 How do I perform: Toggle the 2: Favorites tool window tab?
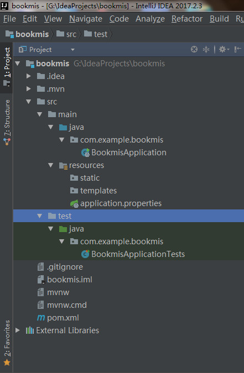pyautogui.click(x=7, y=343)
